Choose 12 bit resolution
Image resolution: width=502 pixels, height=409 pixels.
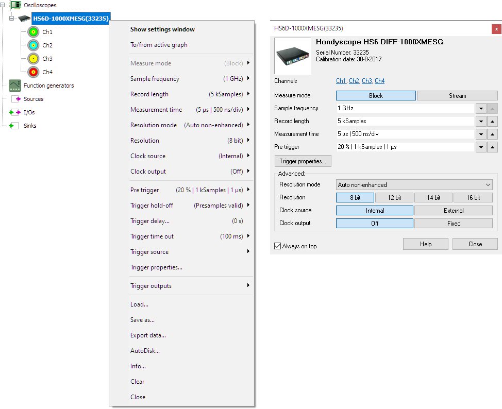[x=394, y=198]
